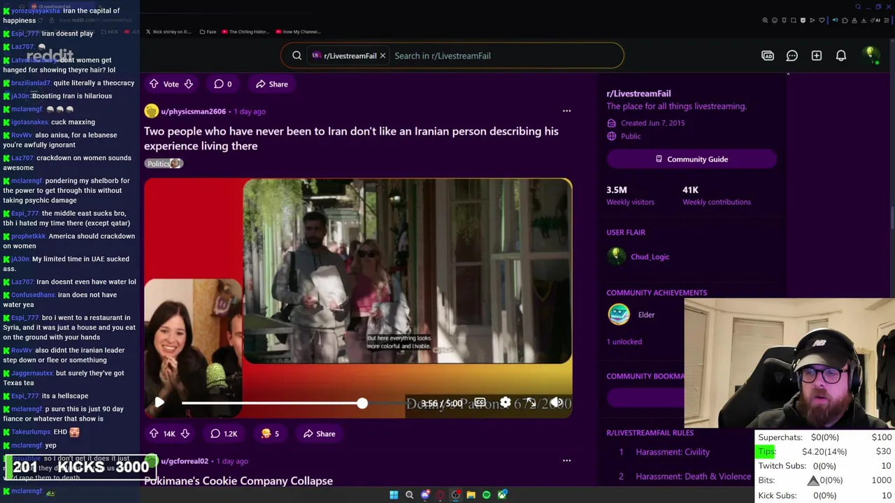Screen dimensions: 895x503
Task: Open Spotify from taskbar
Action: click(487, 495)
